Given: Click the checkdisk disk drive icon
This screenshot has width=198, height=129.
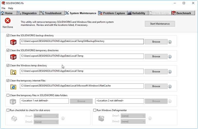Looking at the screenshot, I should point(14,118).
